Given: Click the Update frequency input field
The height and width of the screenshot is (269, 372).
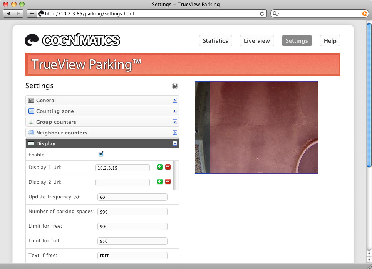Looking at the screenshot, I should coord(132,197).
